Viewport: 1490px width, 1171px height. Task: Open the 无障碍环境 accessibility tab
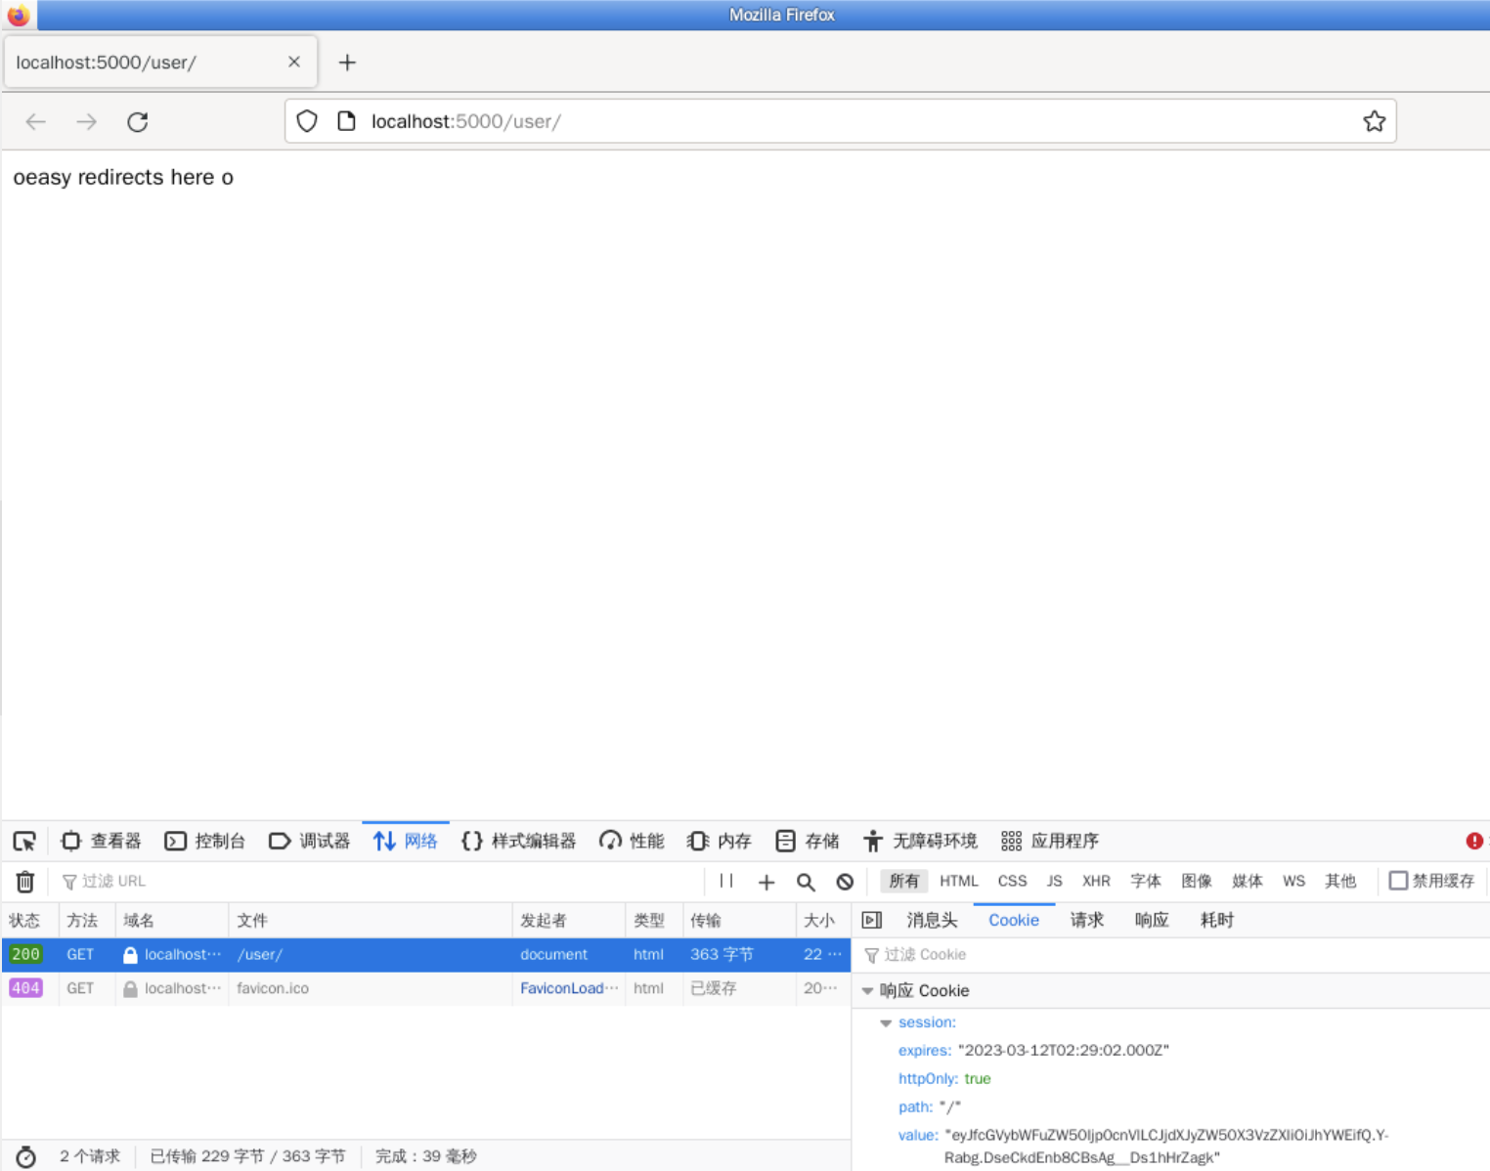(921, 841)
